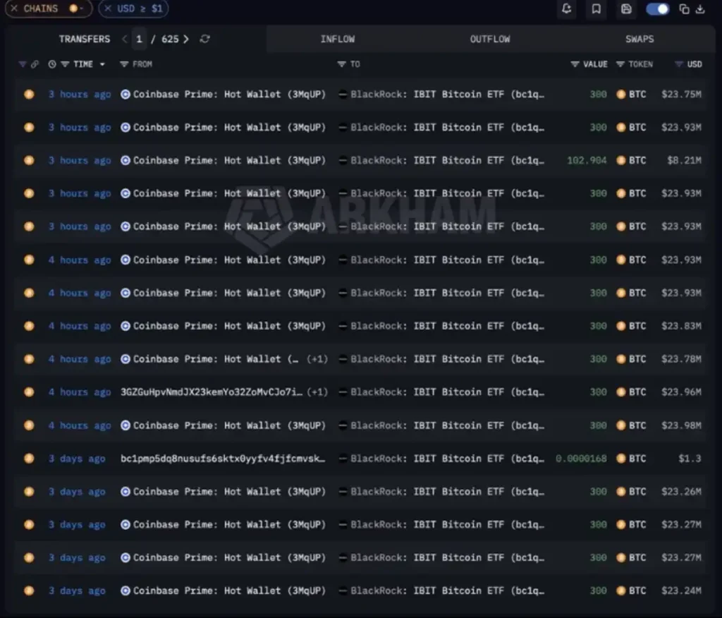Toggle the blue switch in top bar

point(657,8)
